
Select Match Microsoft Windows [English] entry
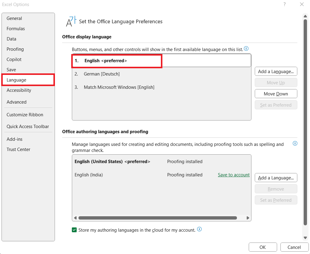[x=161, y=87]
